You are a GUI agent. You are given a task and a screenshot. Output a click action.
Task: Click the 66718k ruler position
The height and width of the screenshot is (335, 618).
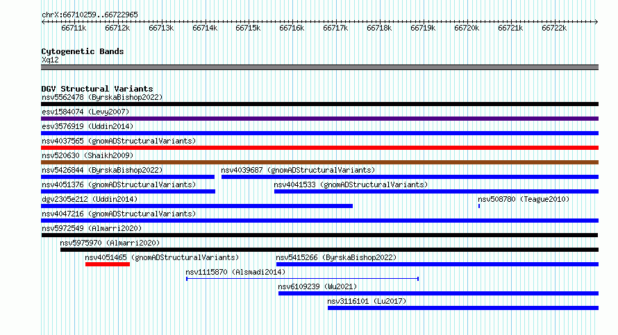tap(379, 28)
